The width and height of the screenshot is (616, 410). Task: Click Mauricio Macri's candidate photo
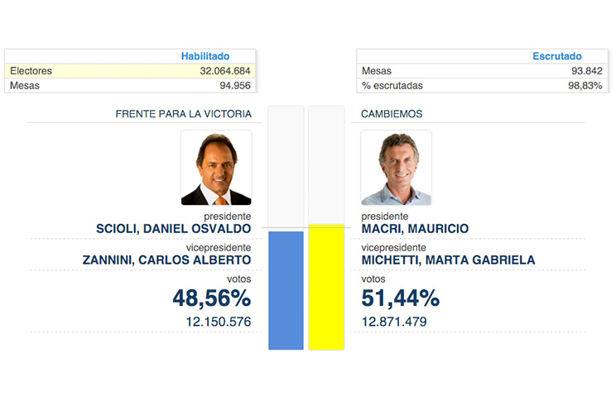pos(396,169)
